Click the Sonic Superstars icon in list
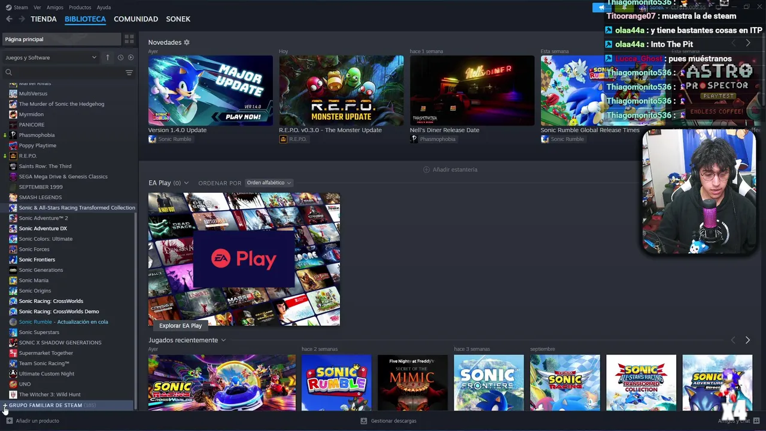 click(x=13, y=332)
